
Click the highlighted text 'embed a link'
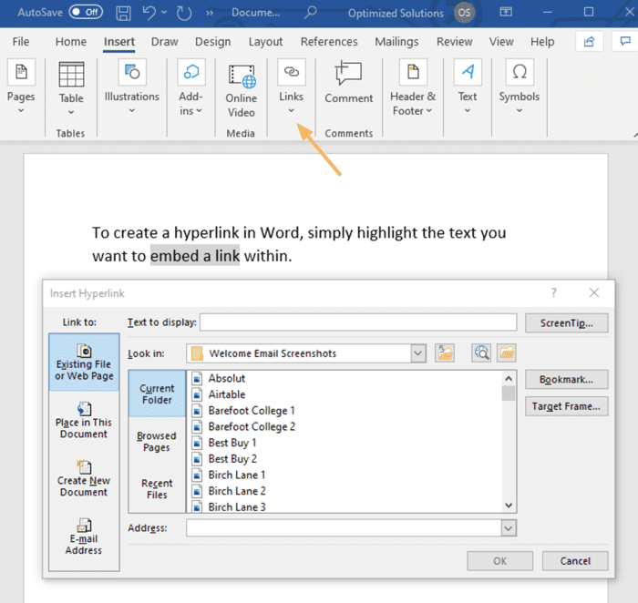(195, 256)
